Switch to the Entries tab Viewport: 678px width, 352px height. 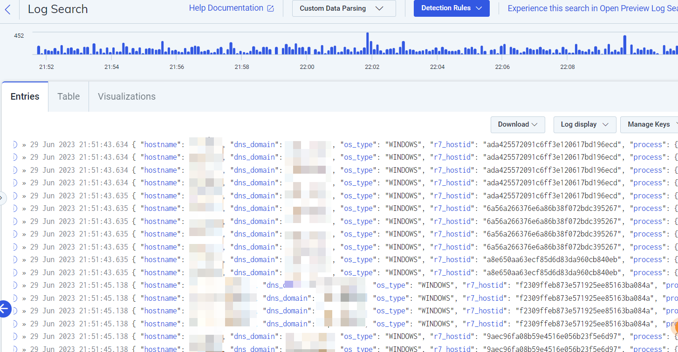point(25,97)
